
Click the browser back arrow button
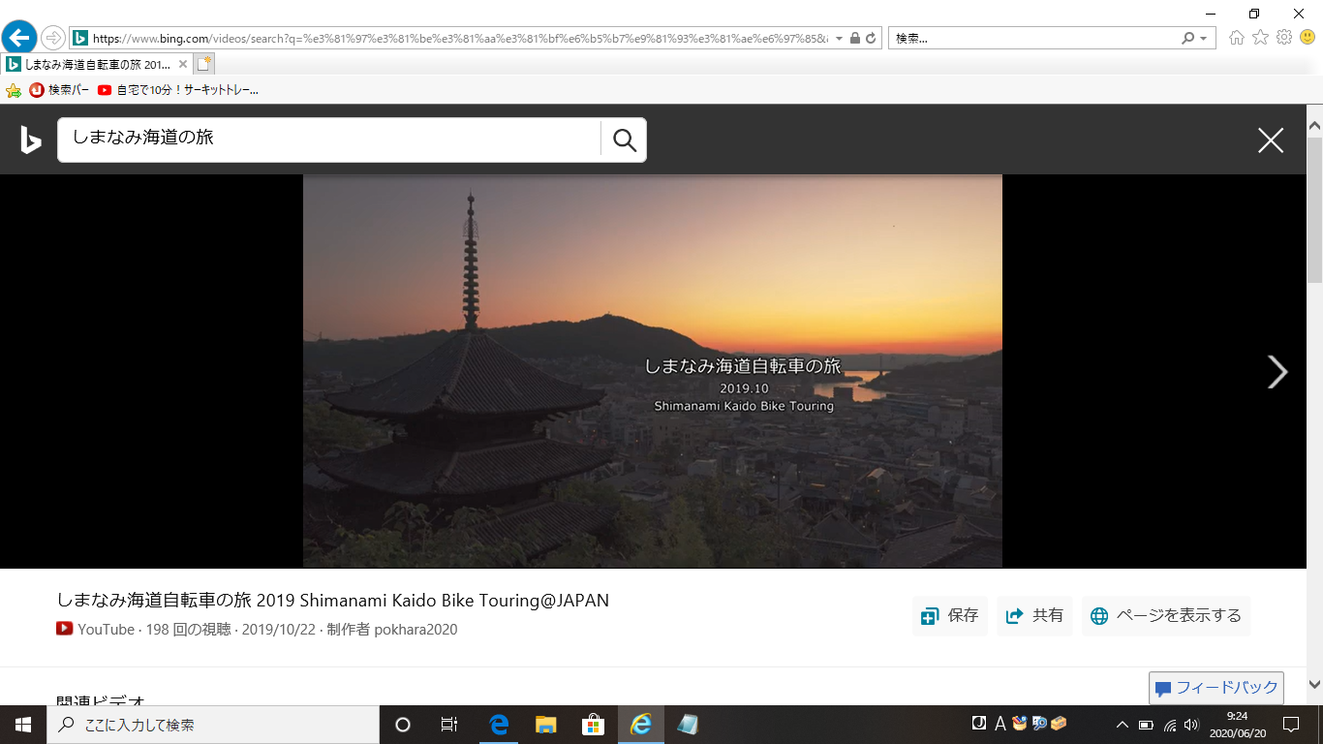(19, 38)
